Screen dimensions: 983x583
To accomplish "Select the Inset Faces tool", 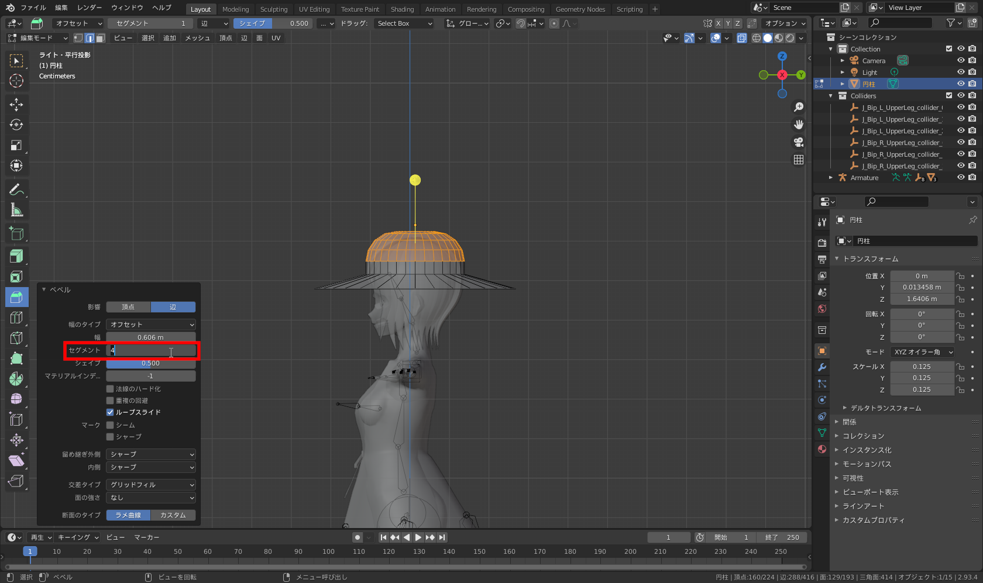I will tap(16, 277).
